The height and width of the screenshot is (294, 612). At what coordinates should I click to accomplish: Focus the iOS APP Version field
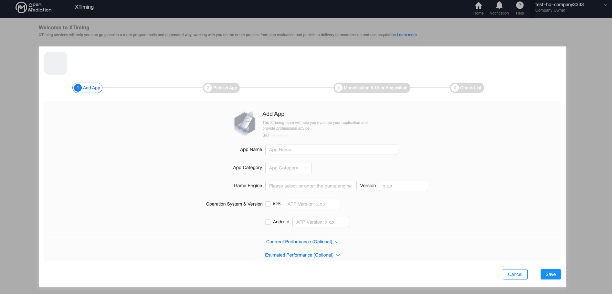pos(312,204)
